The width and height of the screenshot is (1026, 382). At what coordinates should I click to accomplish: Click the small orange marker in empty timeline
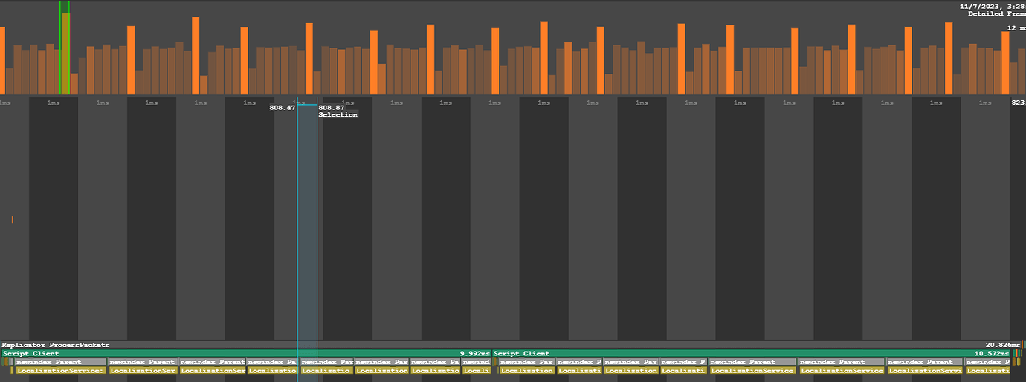click(12, 219)
